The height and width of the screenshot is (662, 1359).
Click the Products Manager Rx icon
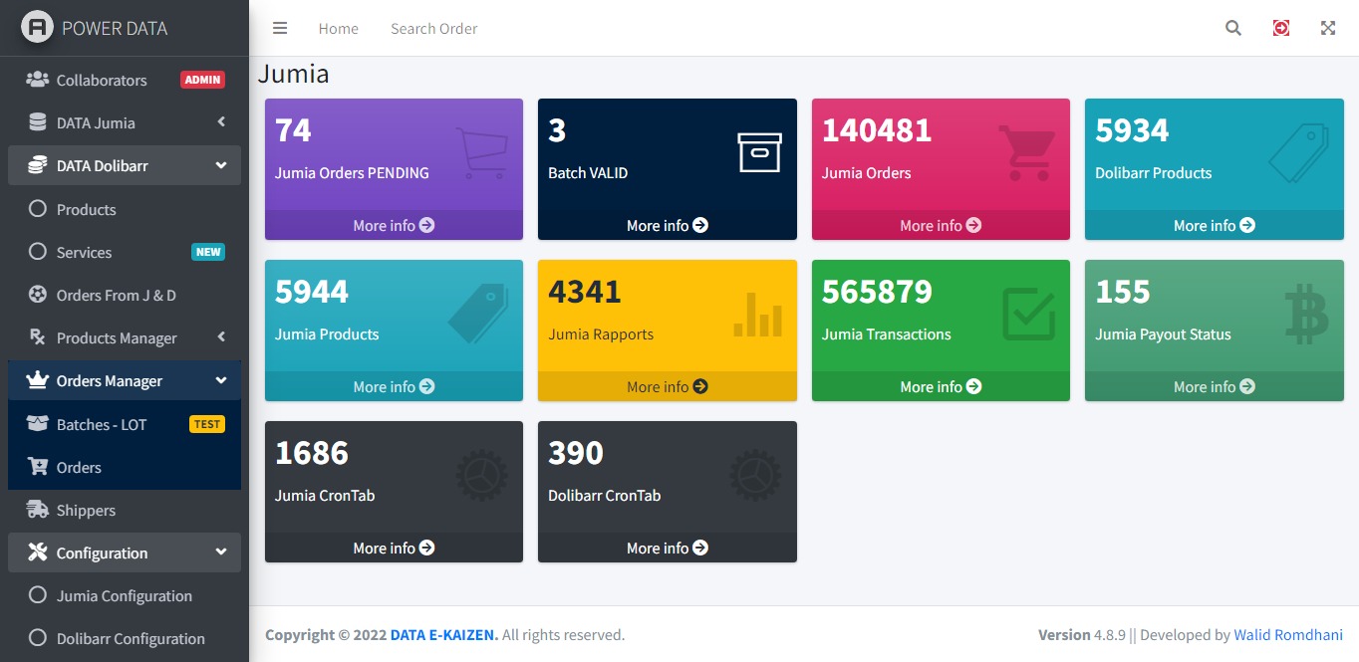click(38, 337)
